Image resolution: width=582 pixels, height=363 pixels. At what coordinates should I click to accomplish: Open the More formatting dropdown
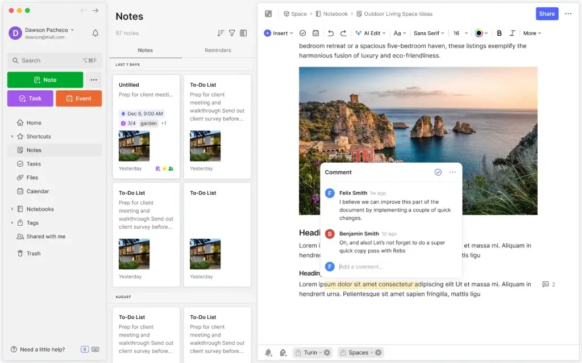point(532,33)
